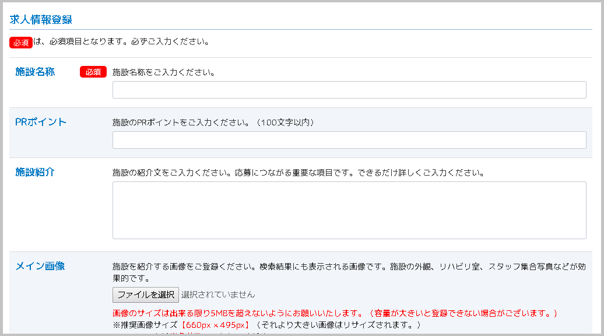Image resolution: width=604 pixels, height=336 pixels.
Task: Click the メイン画像 field label
Action: coord(40,266)
